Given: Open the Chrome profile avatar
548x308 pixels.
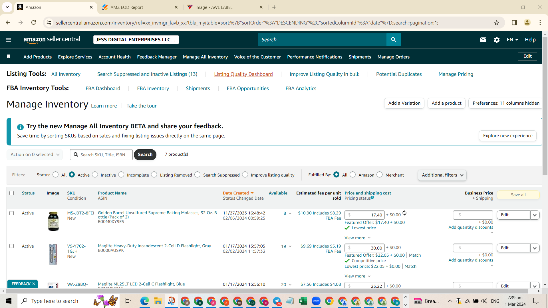Looking at the screenshot, I should click(x=527, y=23).
